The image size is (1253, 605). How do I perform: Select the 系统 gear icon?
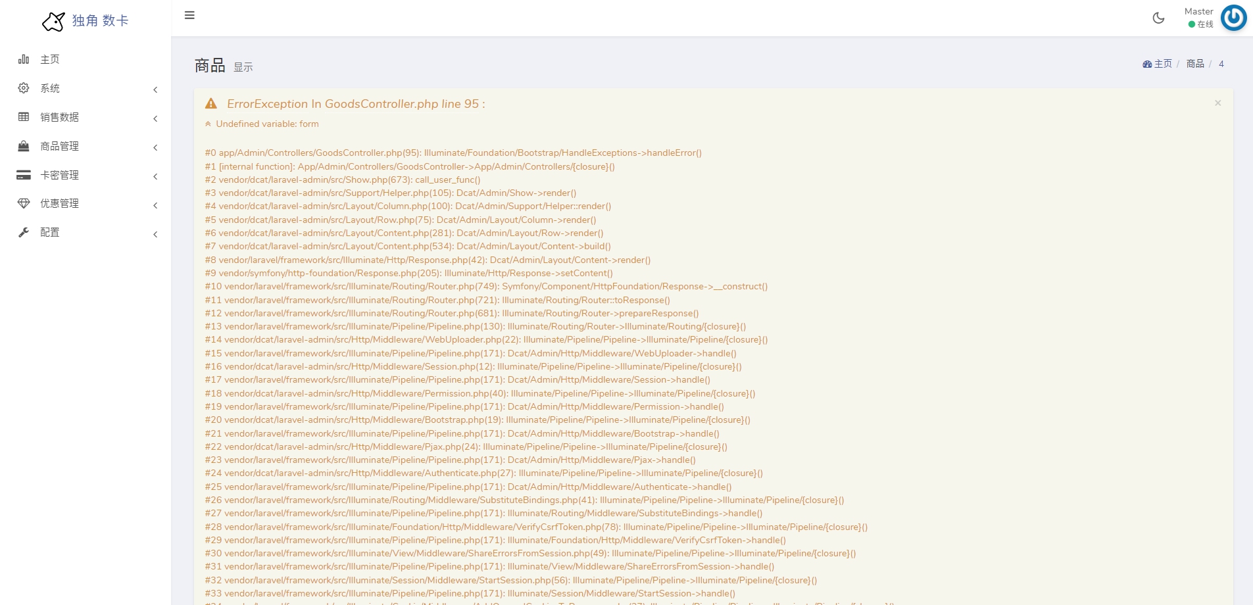(x=24, y=88)
